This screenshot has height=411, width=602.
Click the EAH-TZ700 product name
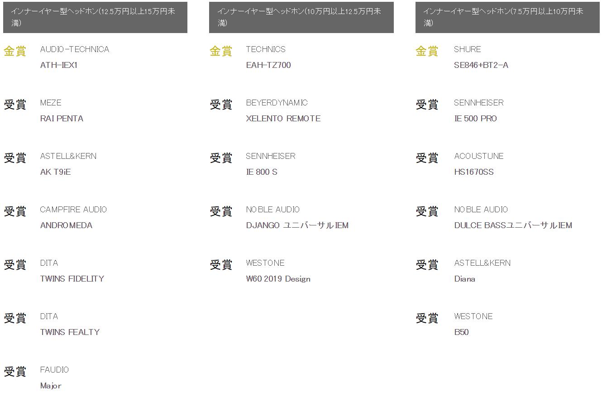[268, 65]
